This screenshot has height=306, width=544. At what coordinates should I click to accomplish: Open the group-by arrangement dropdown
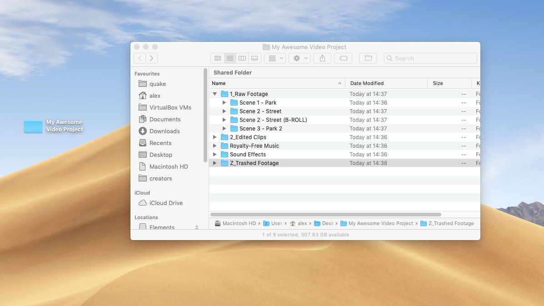[x=275, y=58]
